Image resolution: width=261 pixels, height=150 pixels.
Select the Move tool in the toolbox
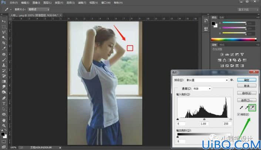click(4, 21)
